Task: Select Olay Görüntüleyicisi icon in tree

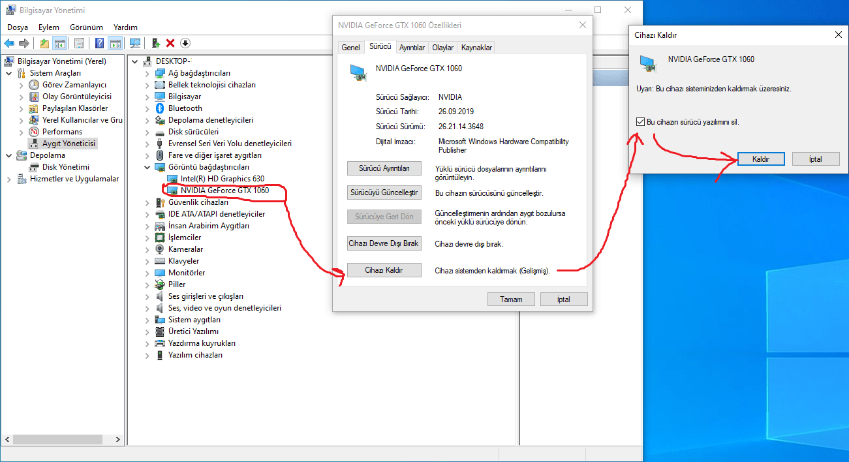Action: [x=34, y=97]
